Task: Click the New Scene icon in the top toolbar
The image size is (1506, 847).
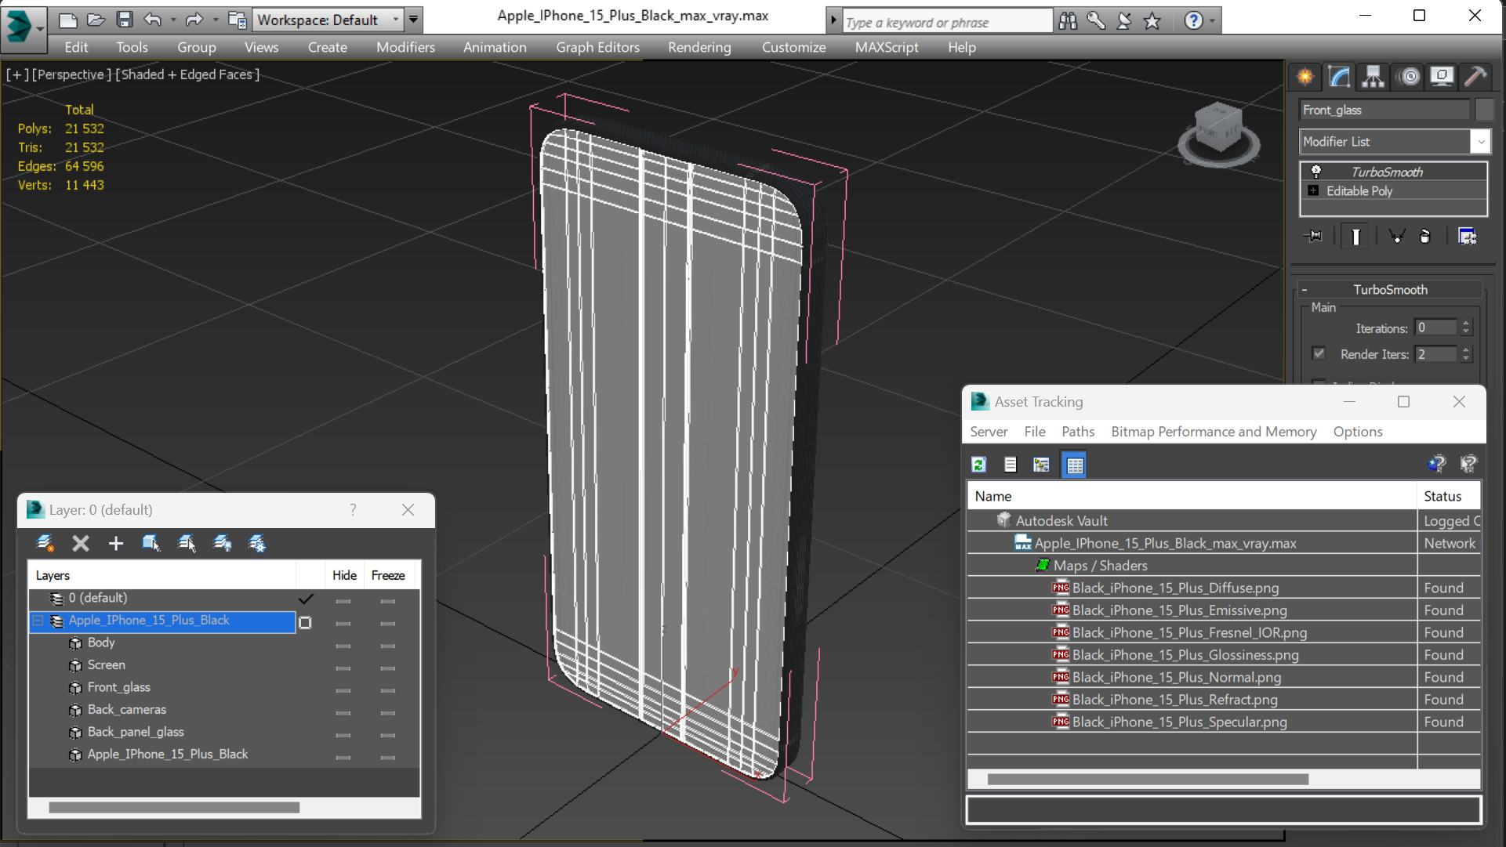Action: click(68, 20)
